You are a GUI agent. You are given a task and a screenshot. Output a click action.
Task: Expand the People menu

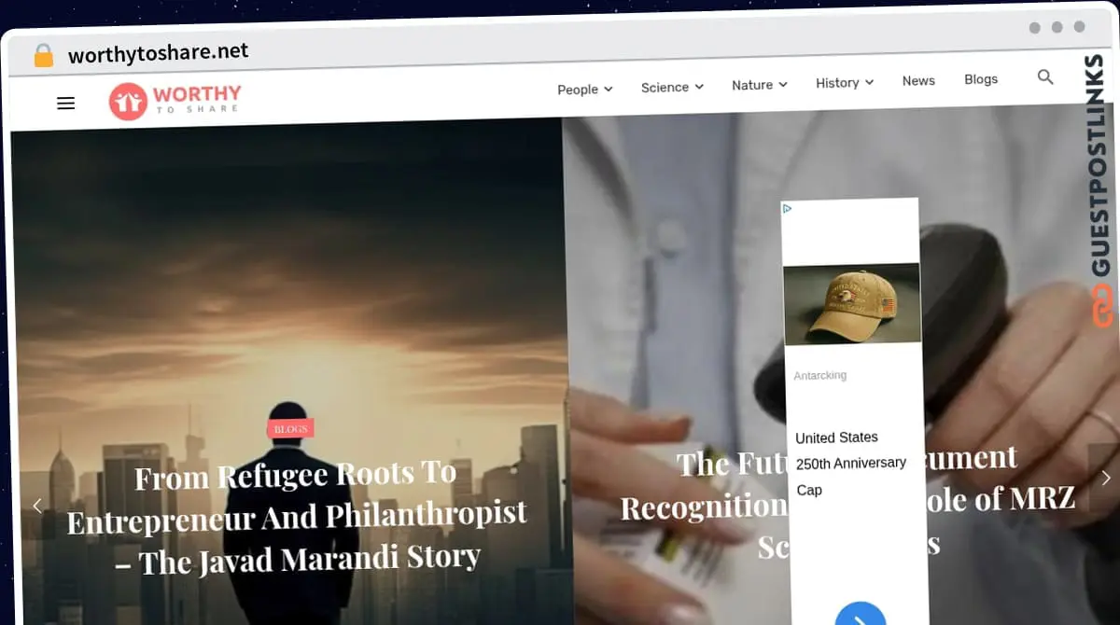pyautogui.click(x=585, y=90)
